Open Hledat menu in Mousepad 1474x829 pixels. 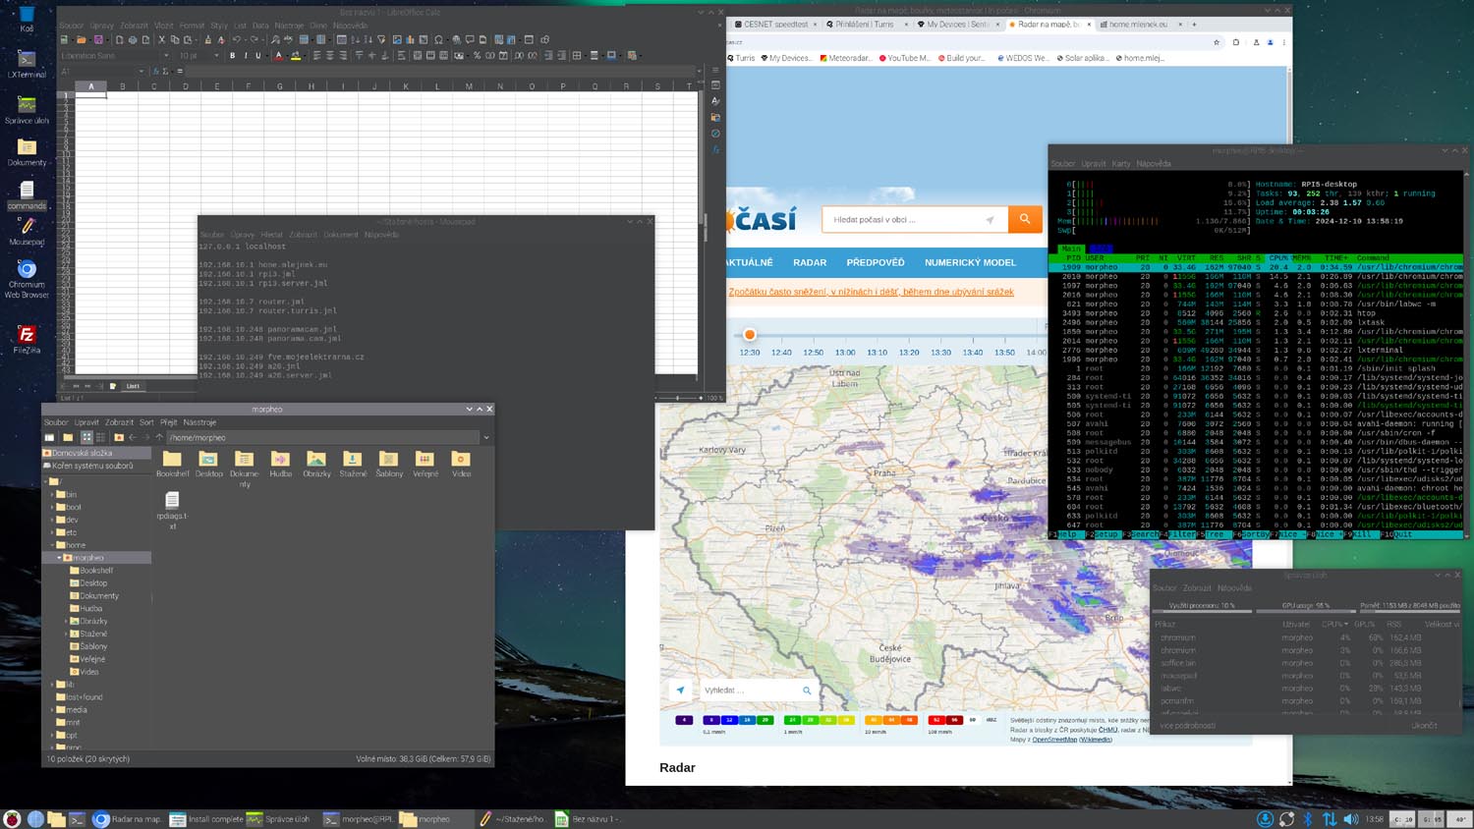(x=271, y=235)
